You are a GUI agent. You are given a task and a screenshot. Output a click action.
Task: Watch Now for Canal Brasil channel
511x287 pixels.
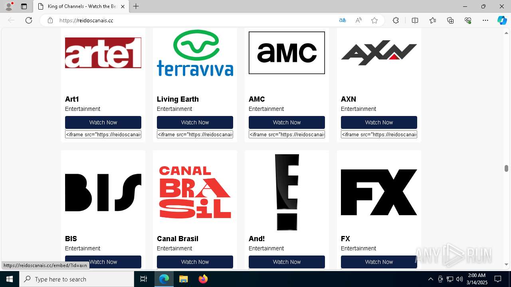[x=195, y=262]
